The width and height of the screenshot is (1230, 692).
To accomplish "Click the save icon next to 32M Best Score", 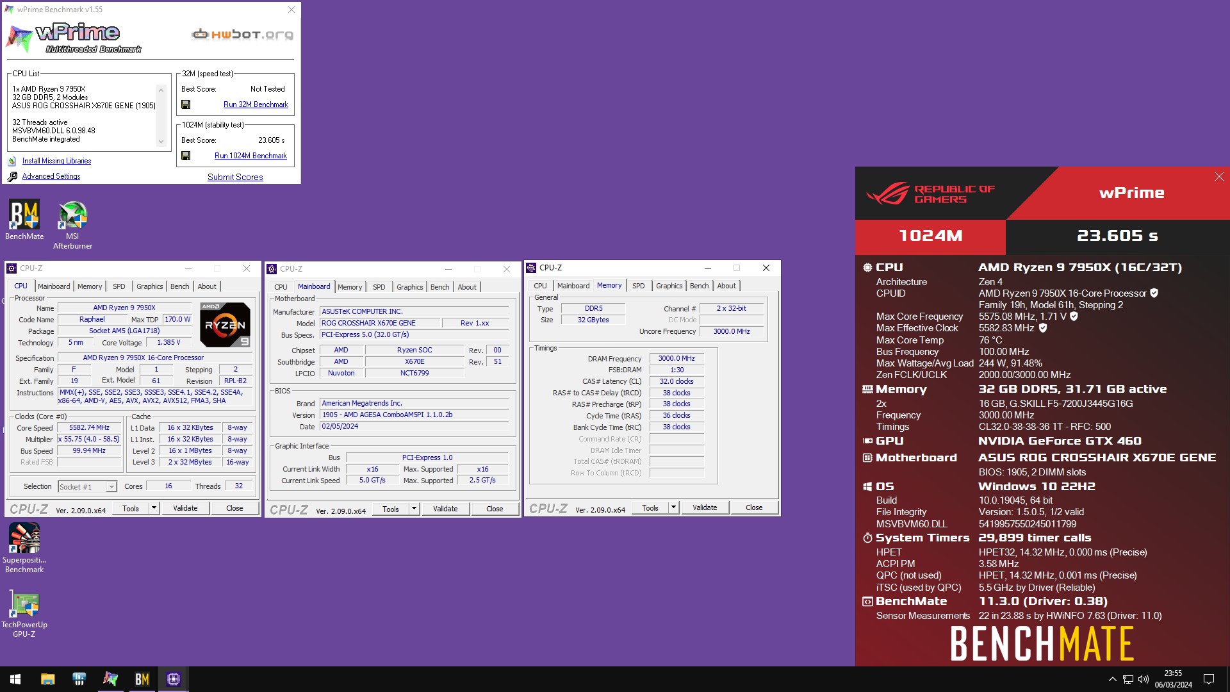I will click(186, 104).
